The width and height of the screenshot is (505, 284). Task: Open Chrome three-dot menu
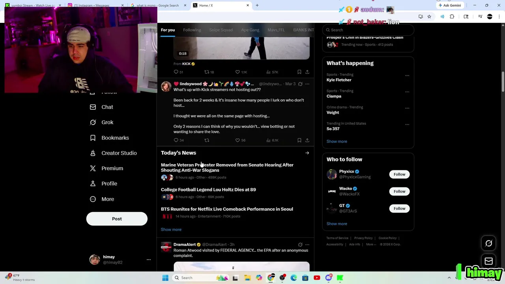(499, 17)
